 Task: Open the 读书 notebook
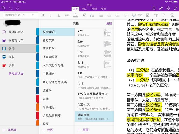pos(18,65)
